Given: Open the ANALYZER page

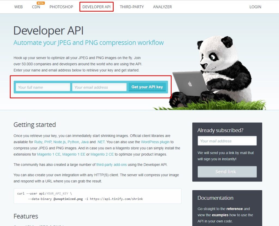Looking at the screenshot, I should tap(162, 7).
